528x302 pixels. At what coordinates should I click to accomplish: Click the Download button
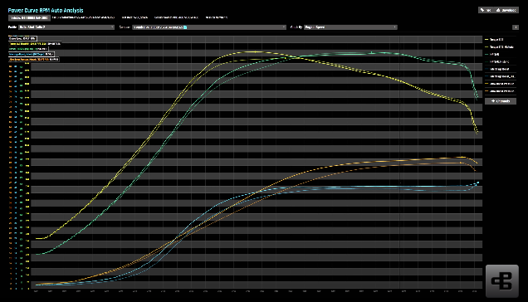(506, 10)
